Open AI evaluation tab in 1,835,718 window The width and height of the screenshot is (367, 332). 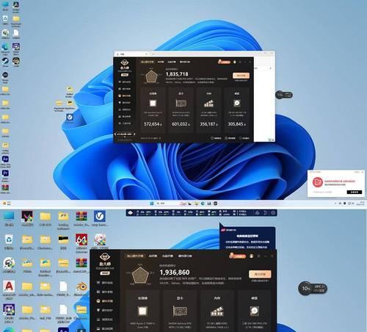coord(161,62)
